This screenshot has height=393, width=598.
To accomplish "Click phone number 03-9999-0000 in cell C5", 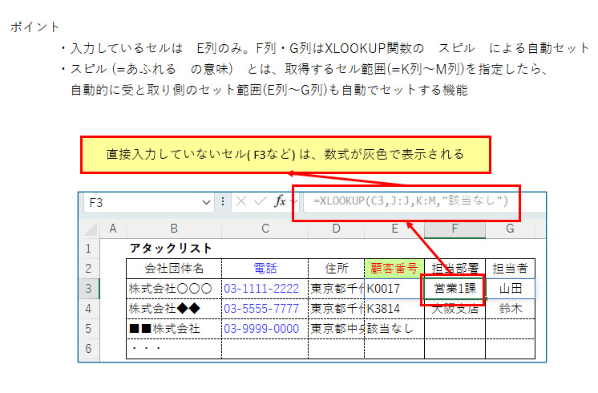I will (261, 328).
